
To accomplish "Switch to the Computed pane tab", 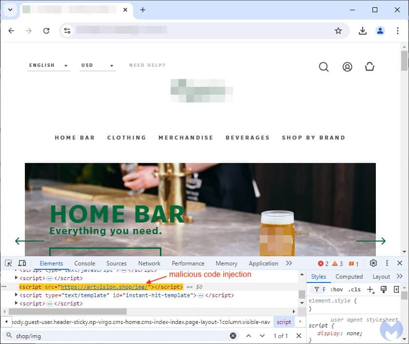I will tap(349, 277).
